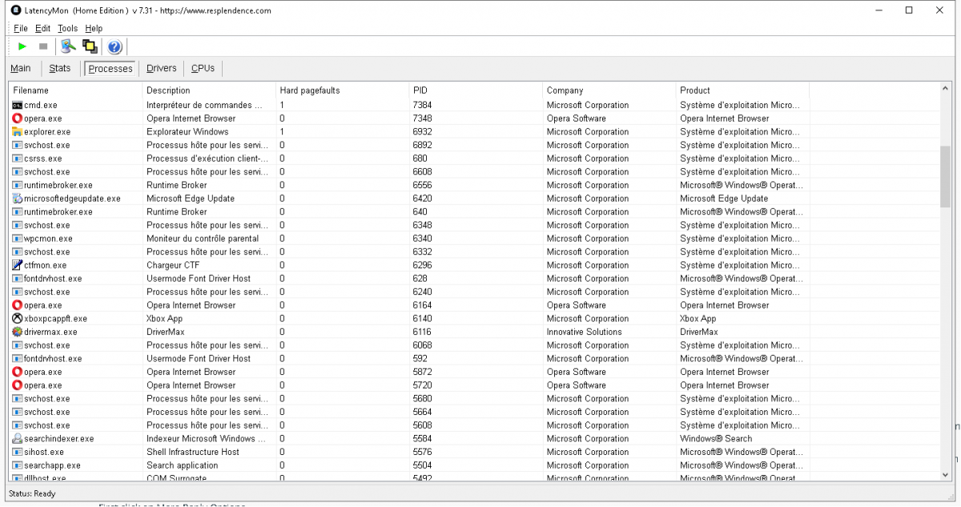
Task: Click the Opera icon for PID 7348
Action: pyautogui.click(x=18, y=119)
